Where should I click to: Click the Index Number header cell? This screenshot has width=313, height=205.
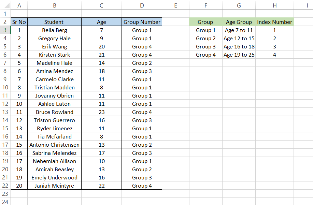click(x=274, y=22)
